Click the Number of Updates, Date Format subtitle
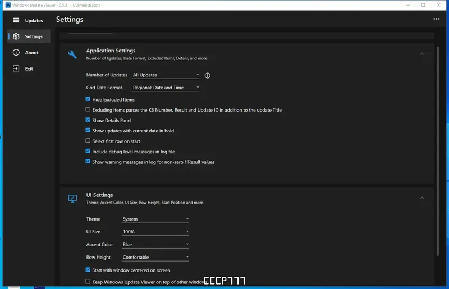449x289 pixels. point(146,58)
